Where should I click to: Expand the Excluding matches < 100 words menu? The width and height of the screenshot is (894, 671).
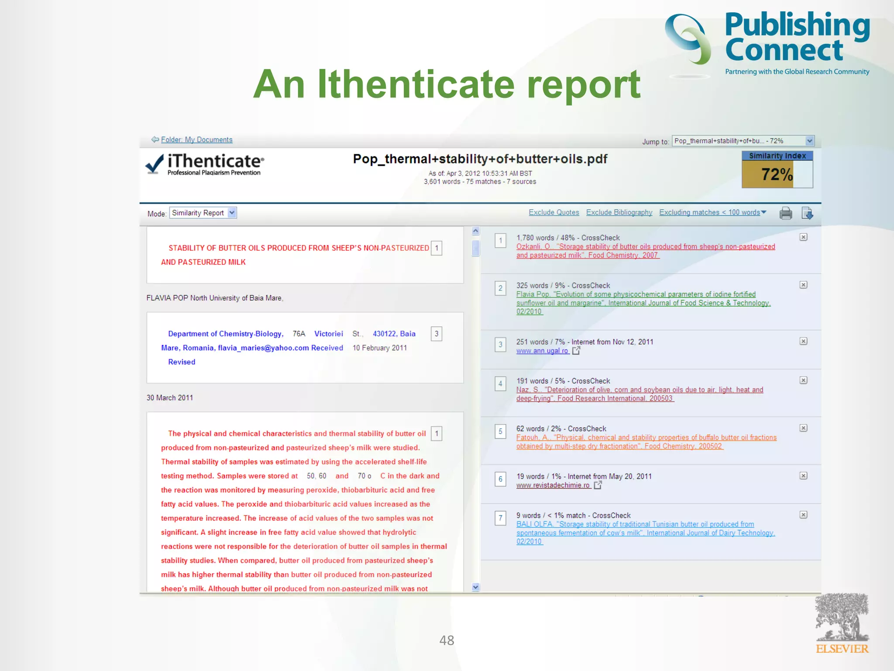pos(712,212)
